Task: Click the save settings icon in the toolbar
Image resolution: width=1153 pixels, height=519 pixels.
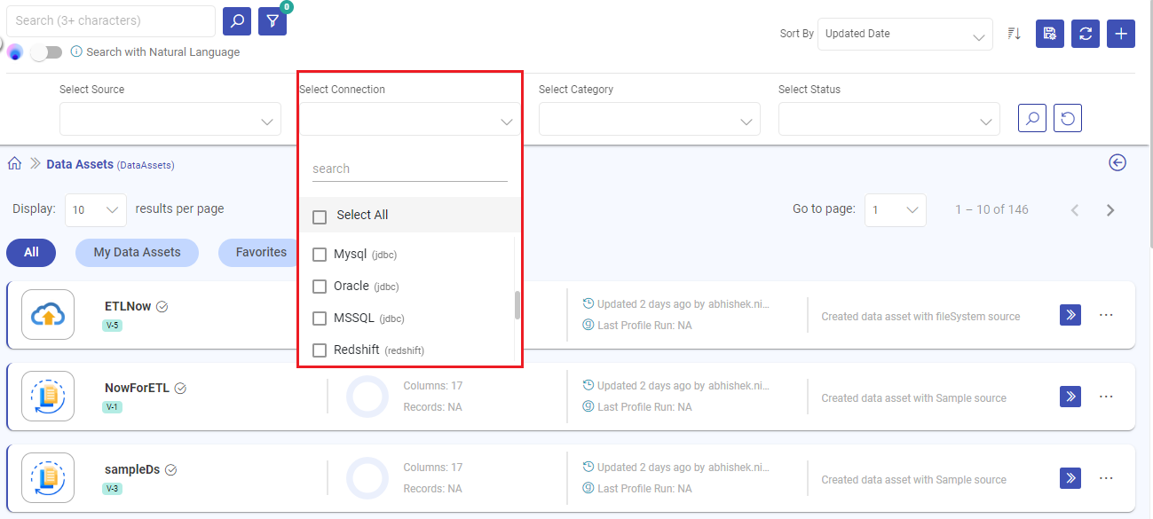Action: (1049, 33)
